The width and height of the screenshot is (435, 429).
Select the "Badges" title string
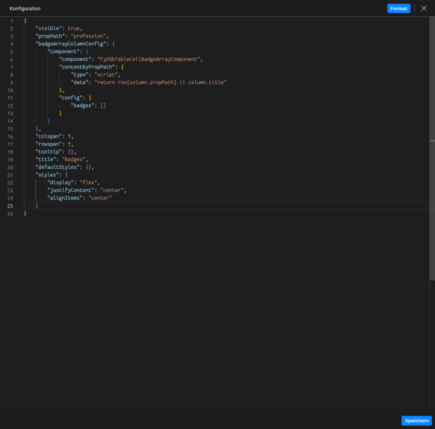click(x=74, y=159)
